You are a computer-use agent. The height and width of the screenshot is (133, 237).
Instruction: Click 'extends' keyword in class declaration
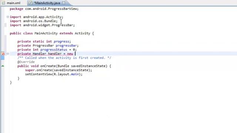pyautogui.click(x=66, y=33)
